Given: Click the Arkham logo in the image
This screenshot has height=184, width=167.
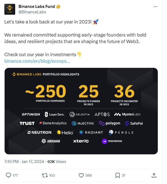Looking at the screenshot, I should (51, 141).
